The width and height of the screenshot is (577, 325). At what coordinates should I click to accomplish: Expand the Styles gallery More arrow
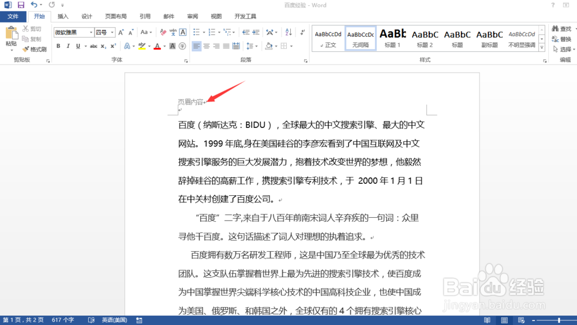[542, 48]
